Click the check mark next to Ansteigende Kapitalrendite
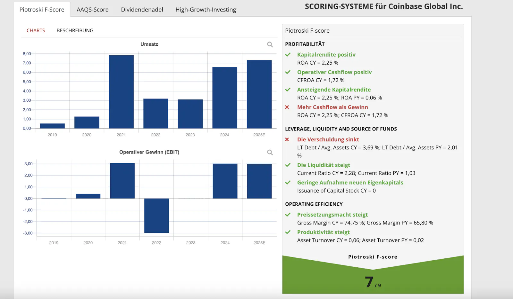 [x=288, y=90]
